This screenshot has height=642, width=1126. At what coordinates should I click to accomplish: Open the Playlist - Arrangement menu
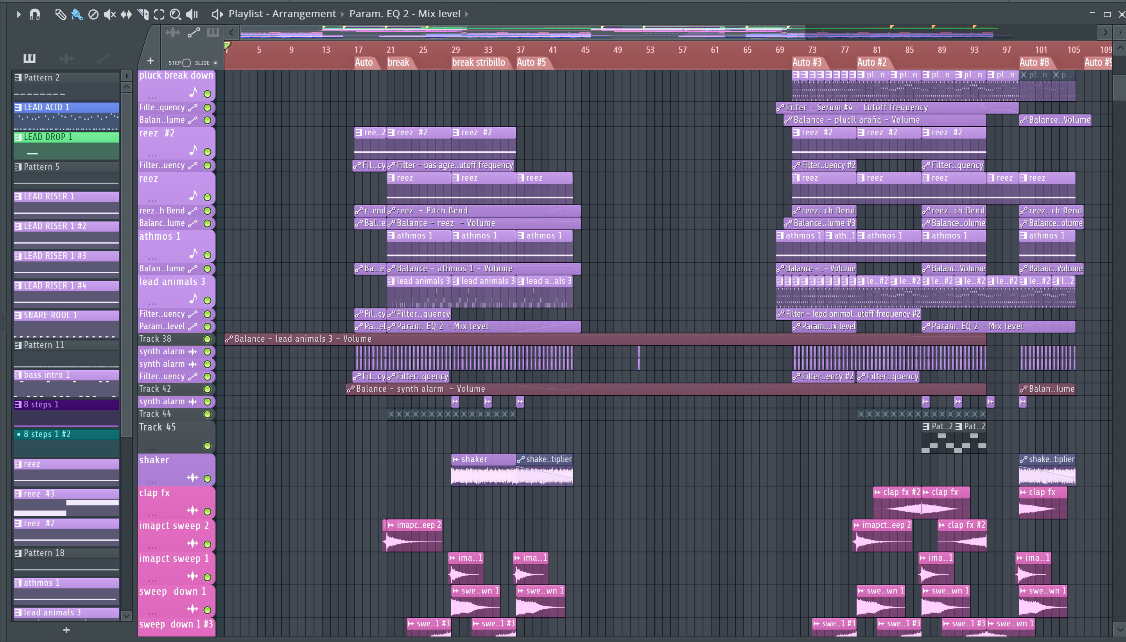tap(282, 14)
